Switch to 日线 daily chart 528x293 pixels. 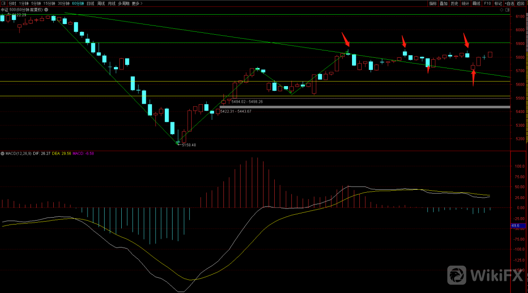pyautogui.click(x=90, y=3)
